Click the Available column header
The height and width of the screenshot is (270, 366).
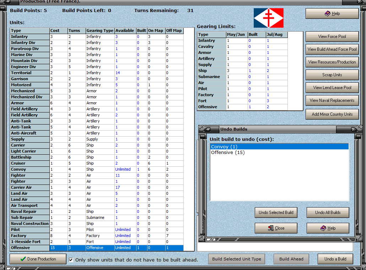tap(125, 31)
